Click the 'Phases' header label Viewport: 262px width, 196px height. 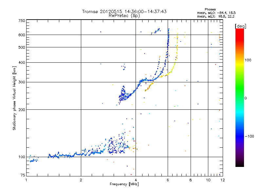[x=210, y=9]
